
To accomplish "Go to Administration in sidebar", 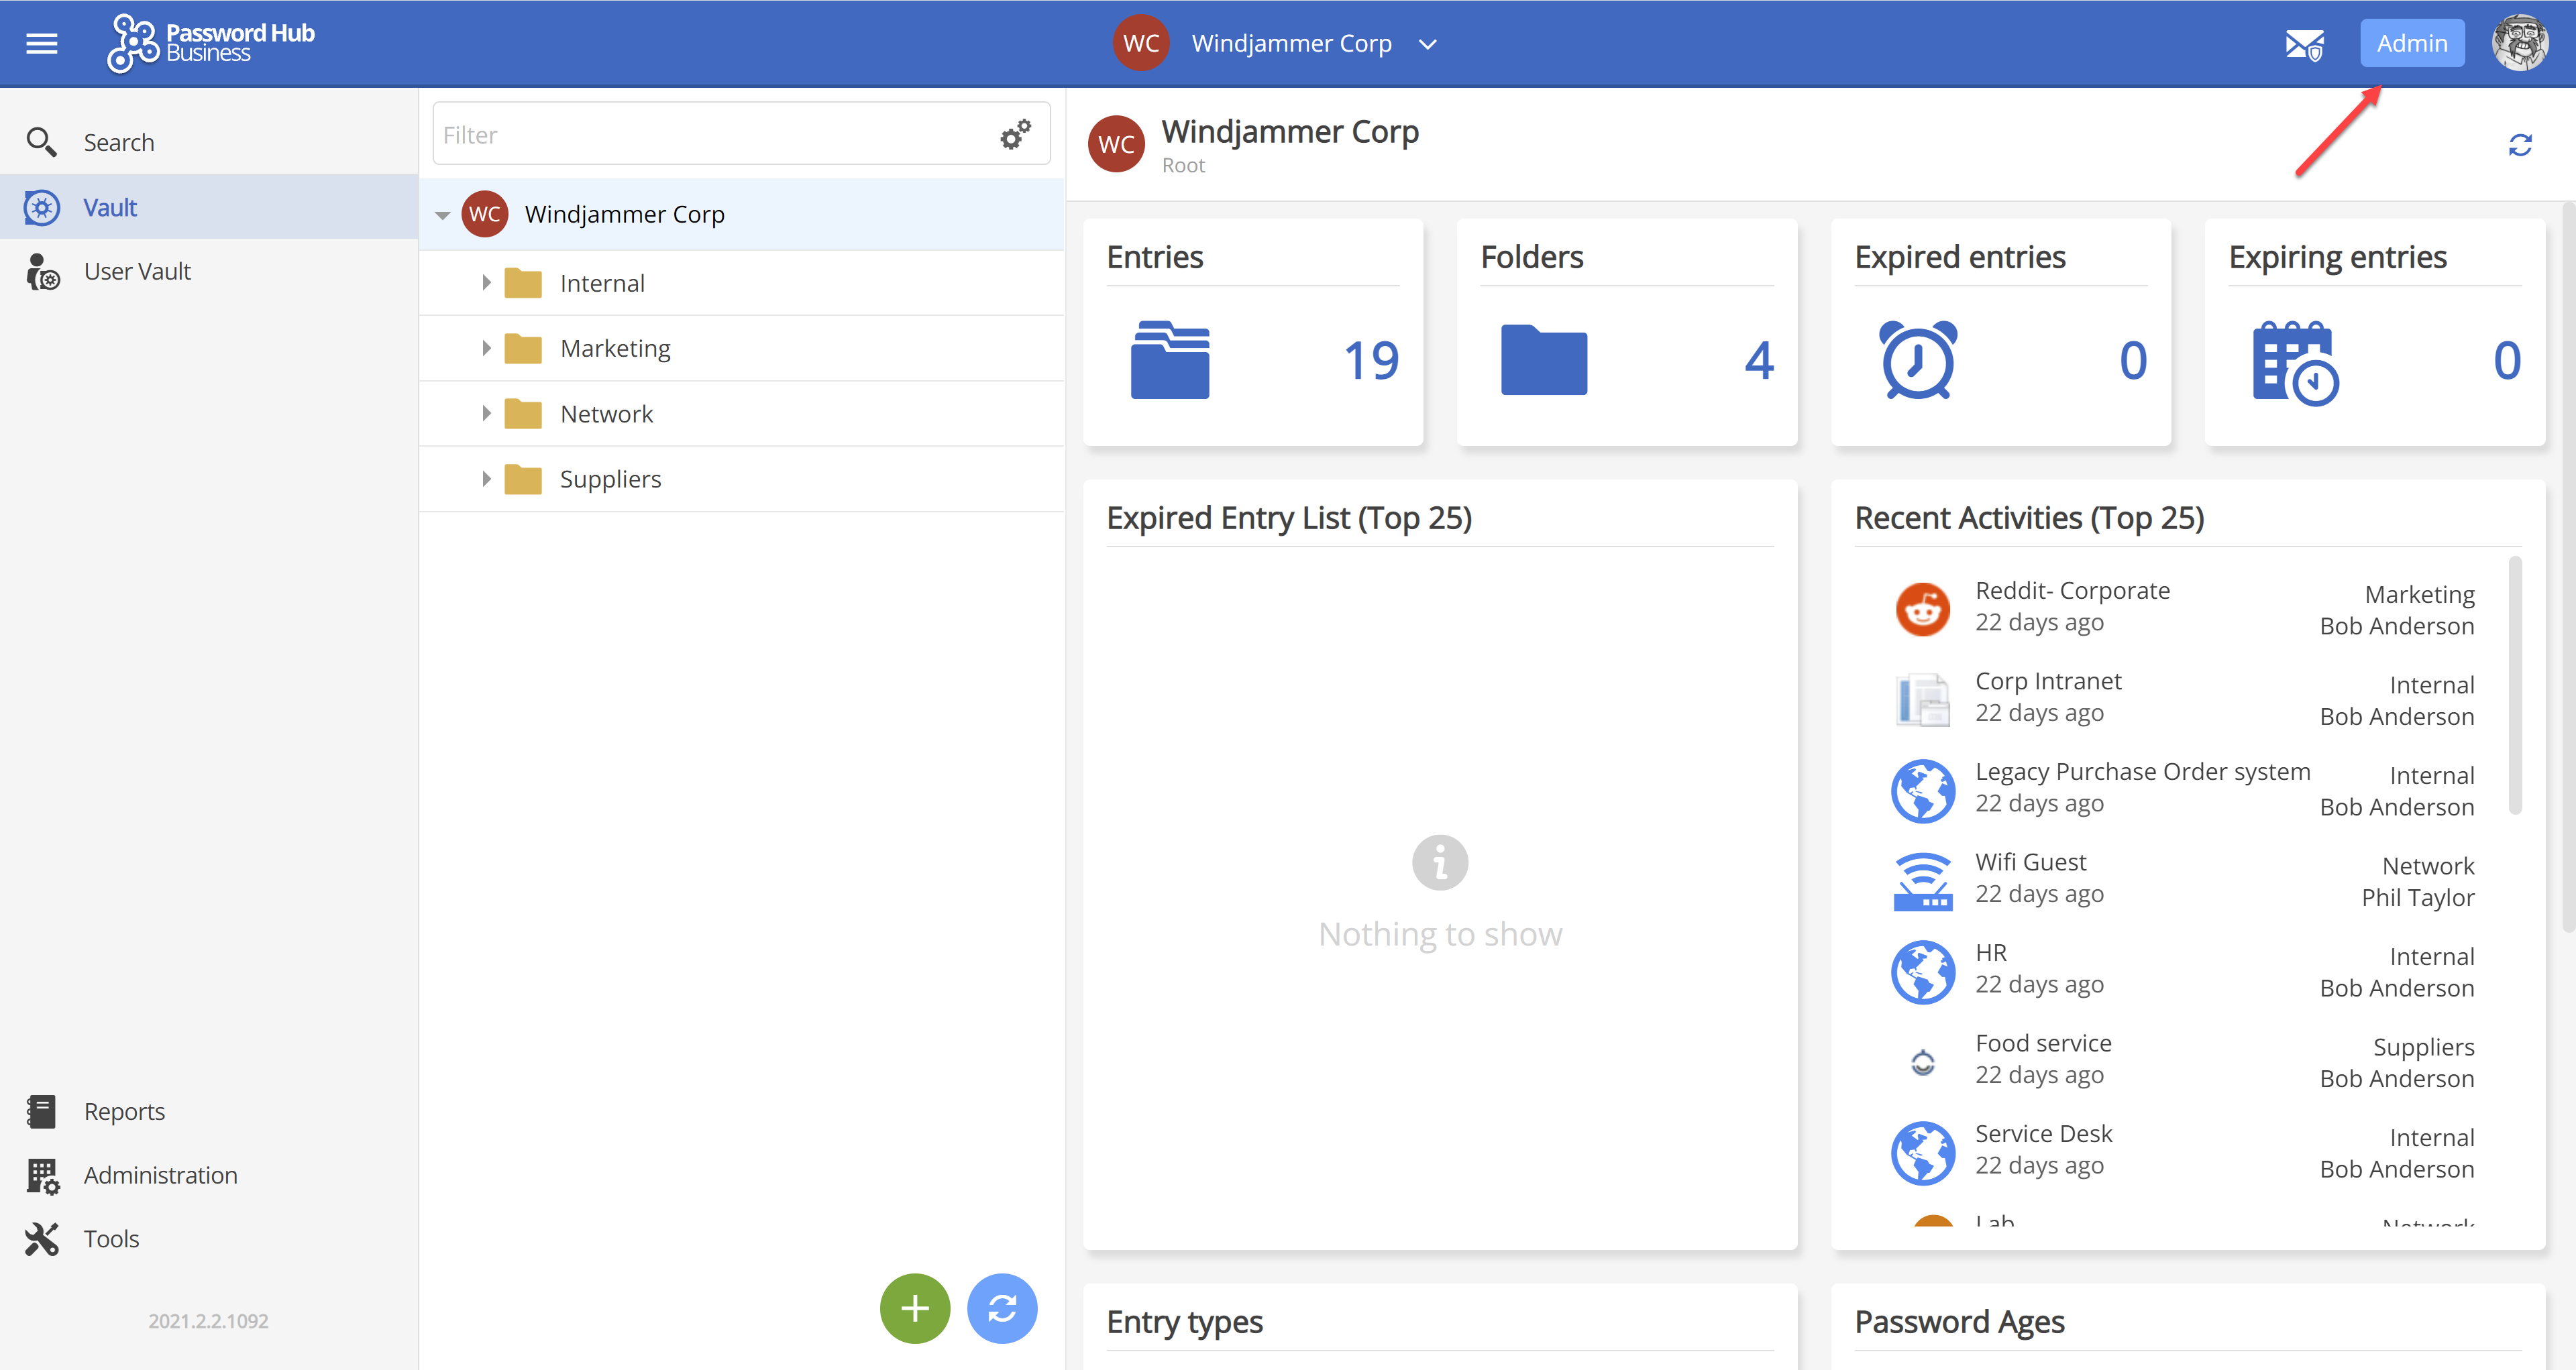I will [160, 1175].
